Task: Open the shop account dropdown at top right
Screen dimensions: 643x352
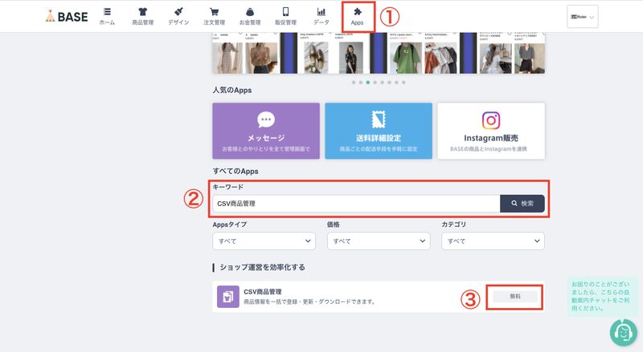Action: coord(582,17)
